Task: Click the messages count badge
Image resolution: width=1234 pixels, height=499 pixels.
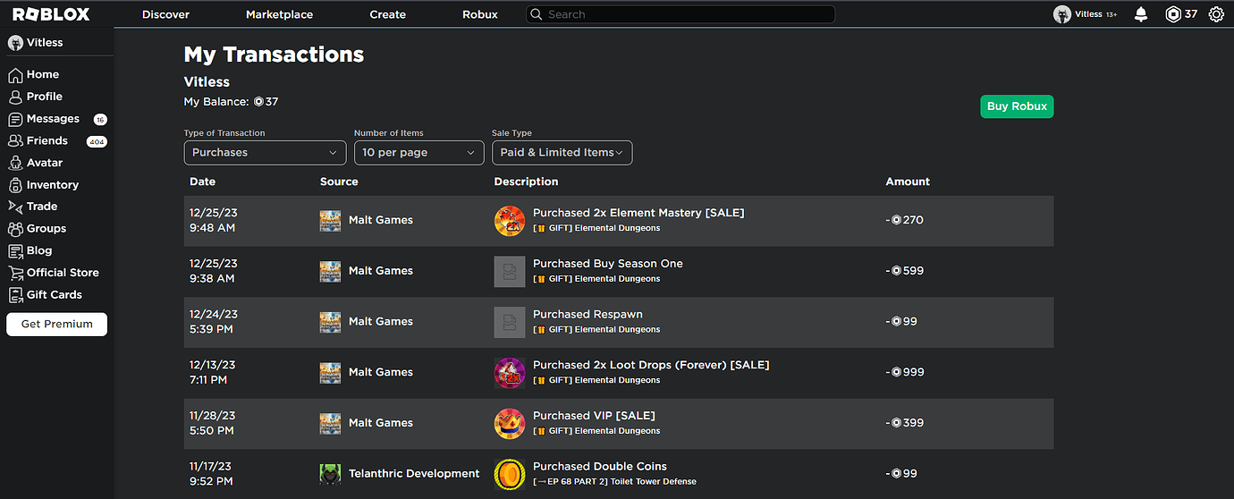Action: pyautogui.click(x=100, y=119)
